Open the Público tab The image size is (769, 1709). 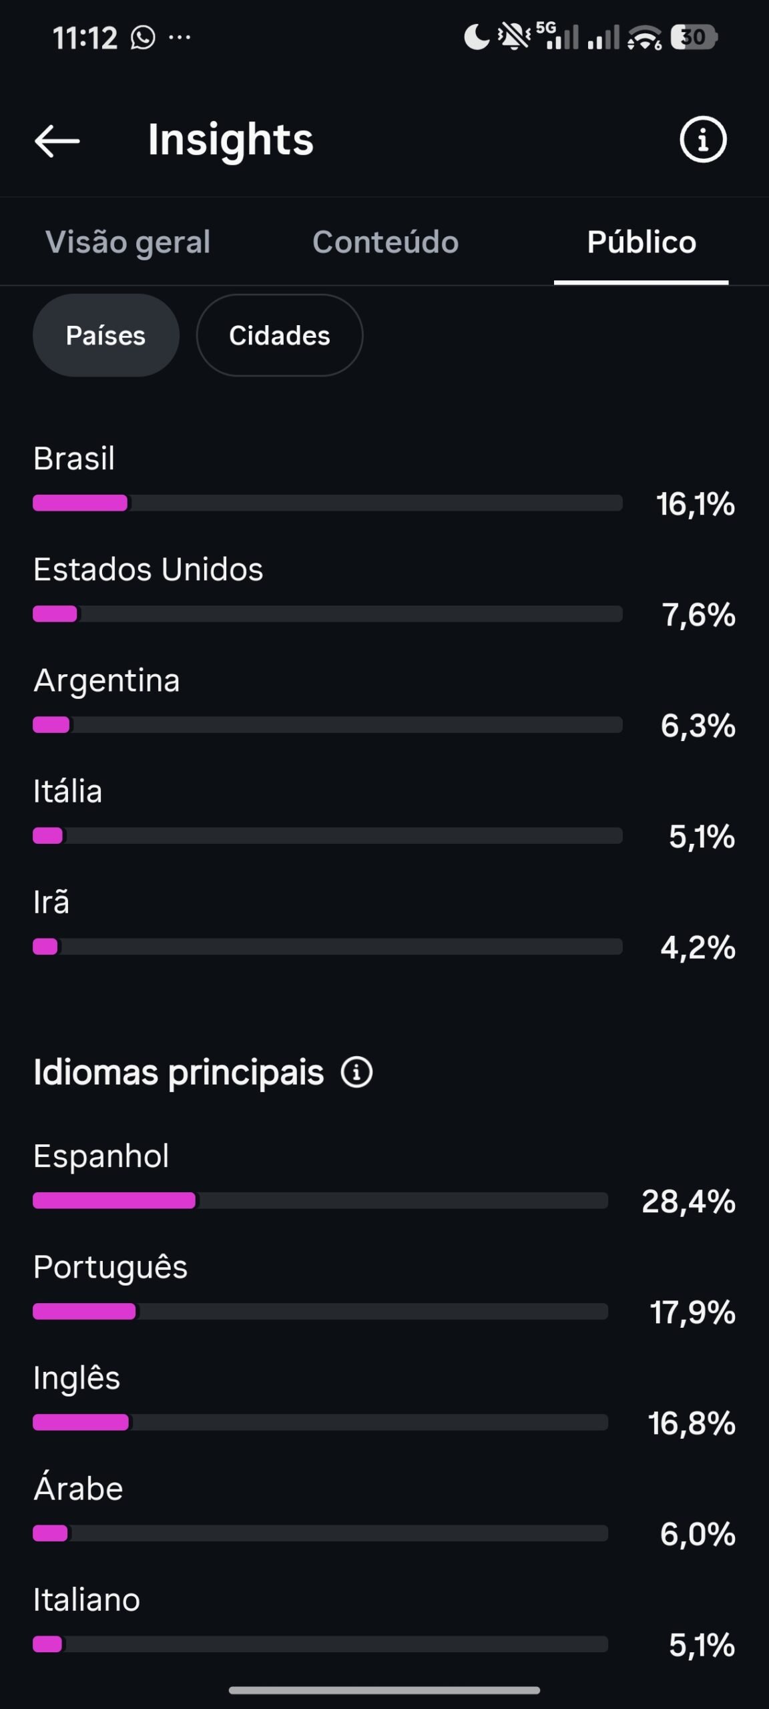click(x=642, y=242)
